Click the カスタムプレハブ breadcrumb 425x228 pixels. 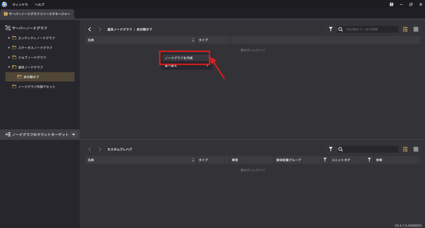(x=120, y=149)
